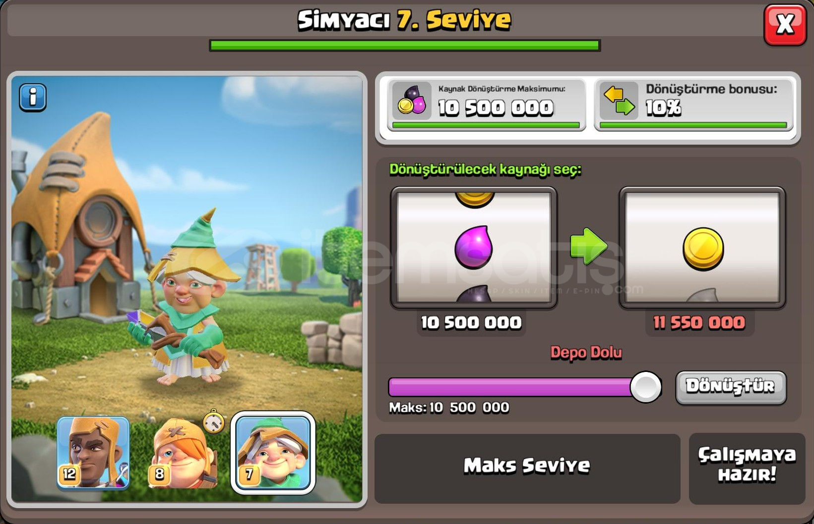This screenshot has width=814, height=524.
Task: Select the level 8 Lab Assistant portrait
Action: click(x=183, y=453)
